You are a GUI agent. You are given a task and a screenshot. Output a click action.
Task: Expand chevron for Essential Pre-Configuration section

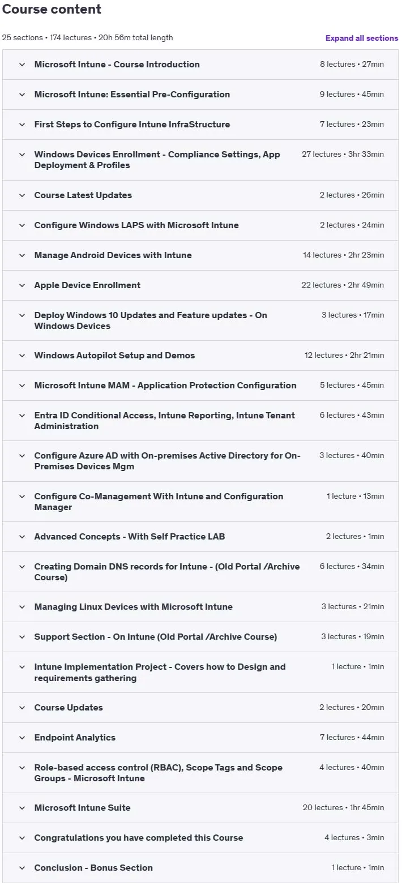(22, 95)
